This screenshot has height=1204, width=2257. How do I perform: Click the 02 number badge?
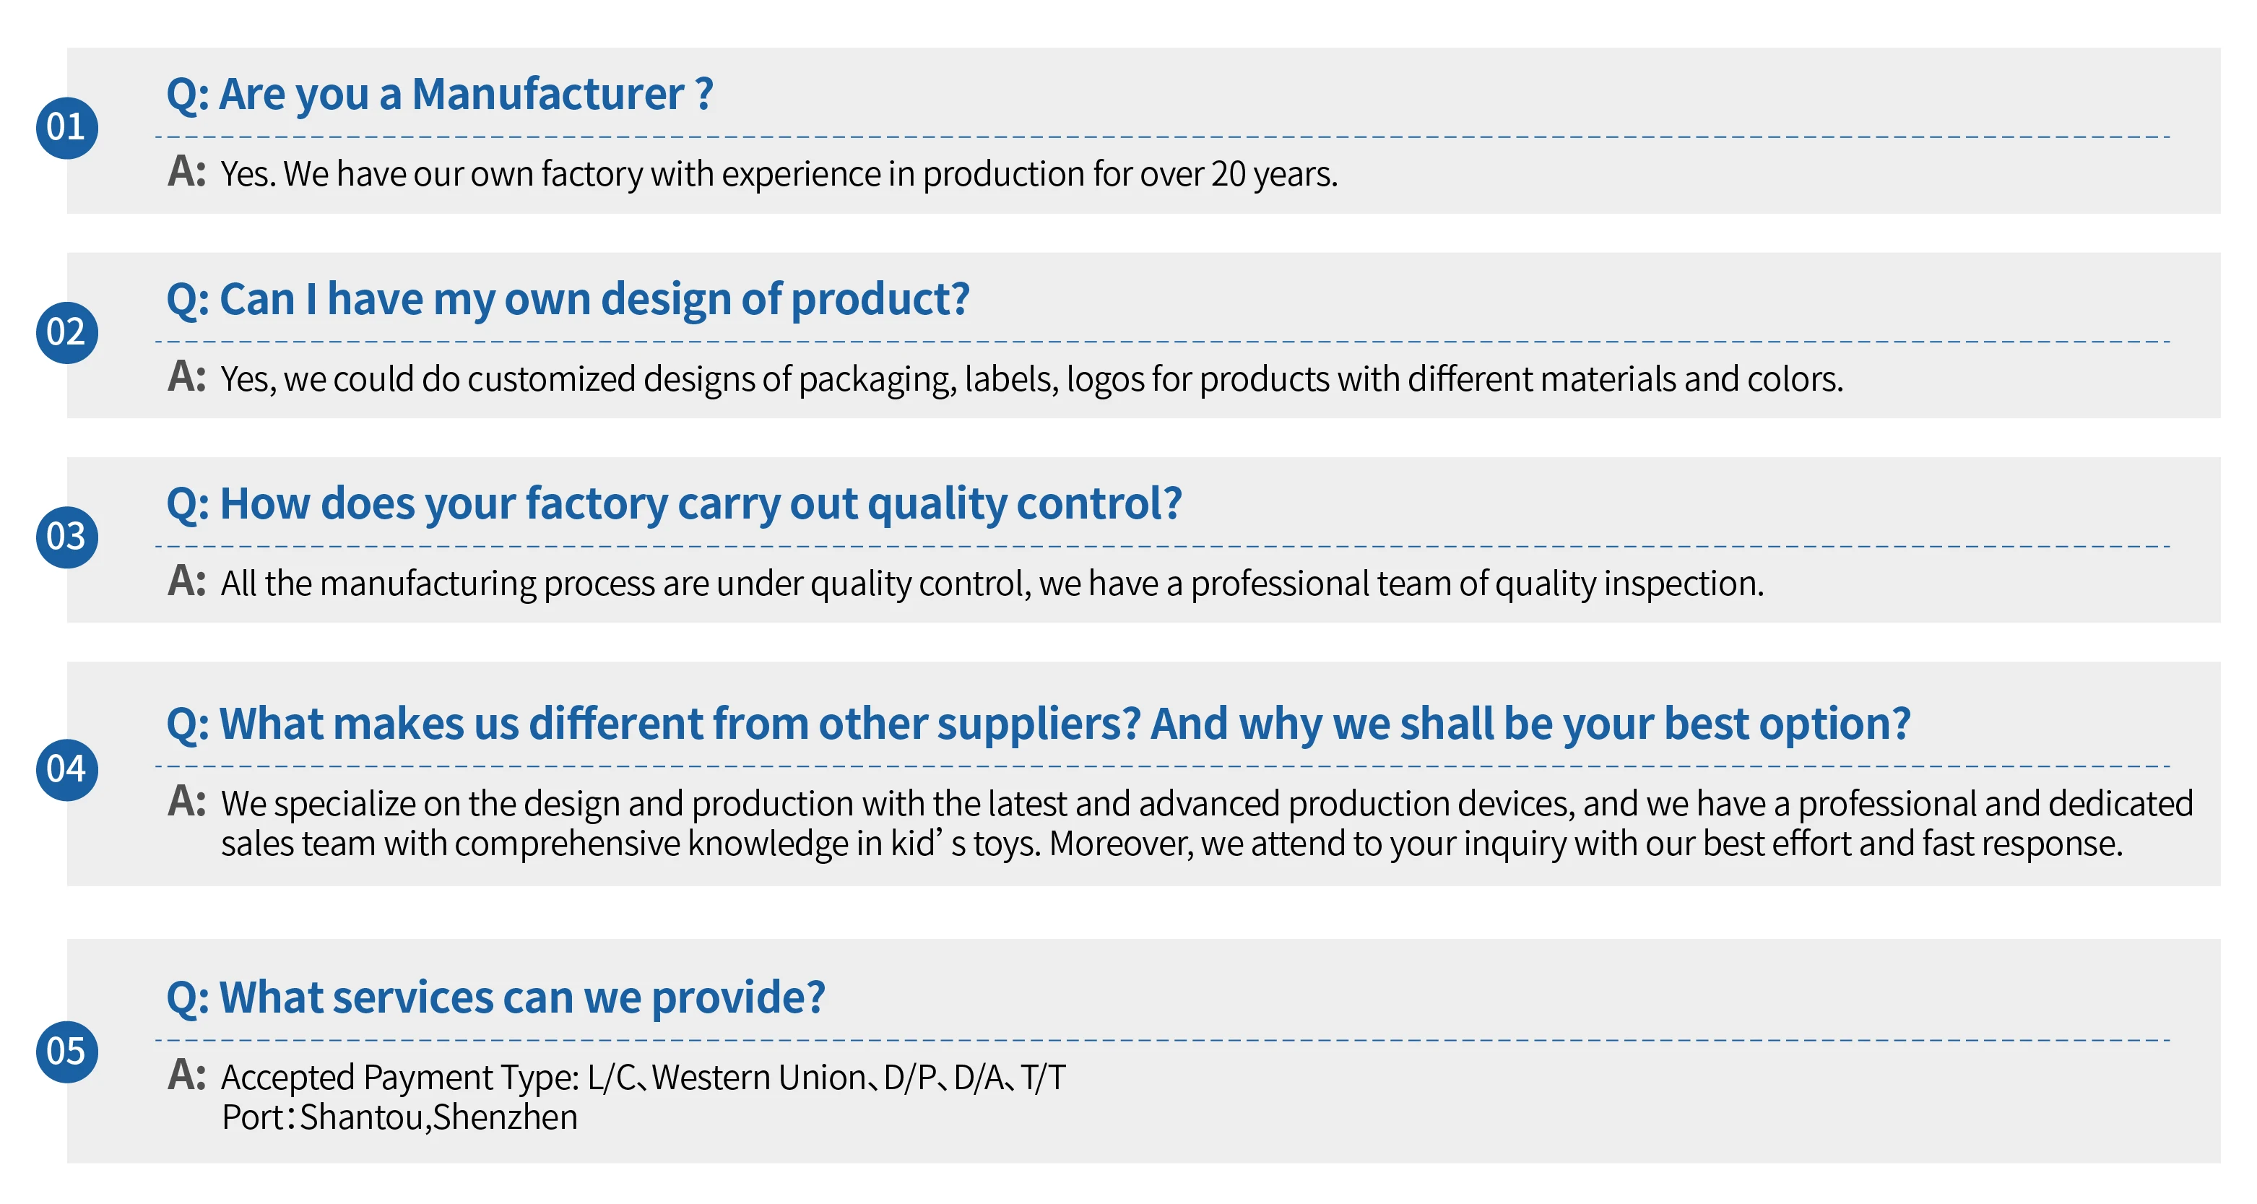click(x=66, y=332)
